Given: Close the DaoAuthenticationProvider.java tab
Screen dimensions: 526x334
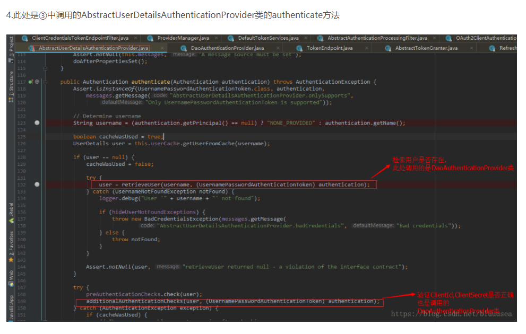Looking at the screenshot, I should tap(278, 48).
